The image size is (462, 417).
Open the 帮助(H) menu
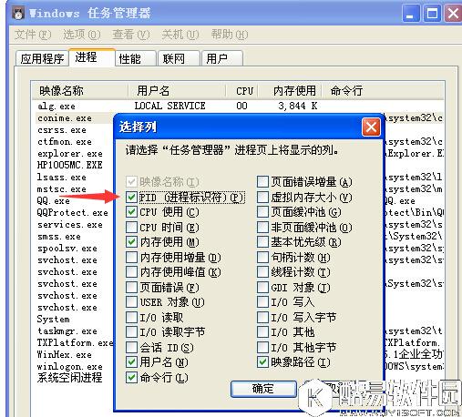[x=230, y=35]
